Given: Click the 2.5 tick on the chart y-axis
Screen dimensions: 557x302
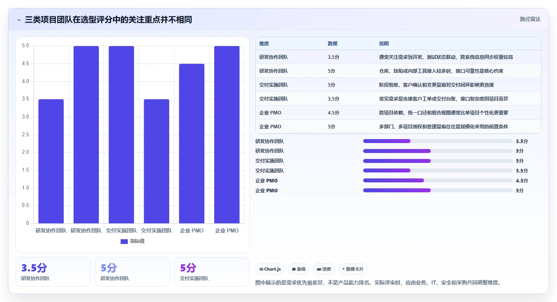Looking at the screenshot, I should coord(25,135).
